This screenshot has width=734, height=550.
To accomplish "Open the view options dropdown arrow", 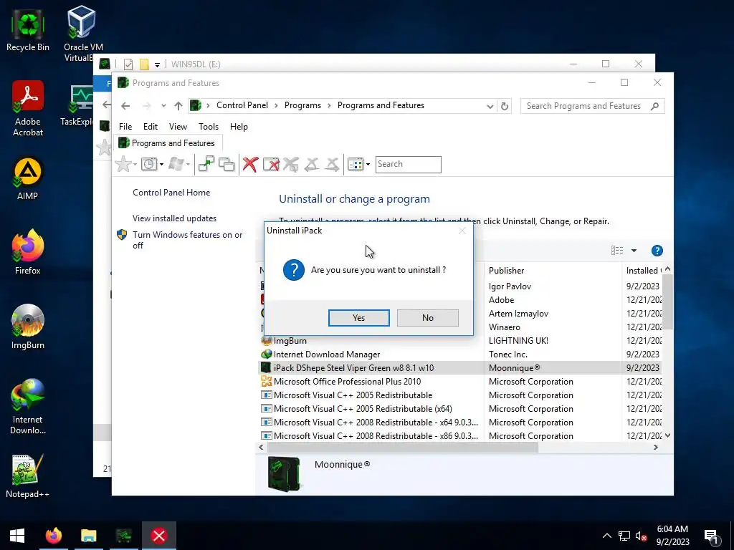I will point(634,251).
